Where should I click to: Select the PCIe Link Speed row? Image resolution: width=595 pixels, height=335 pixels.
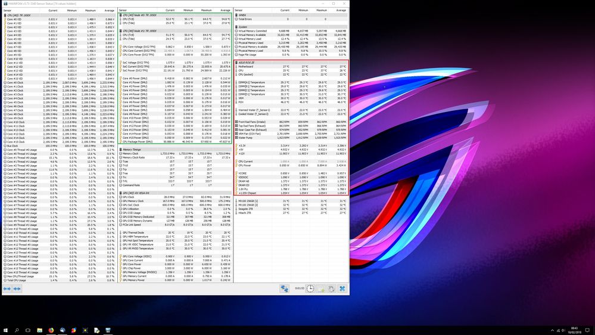175,225
